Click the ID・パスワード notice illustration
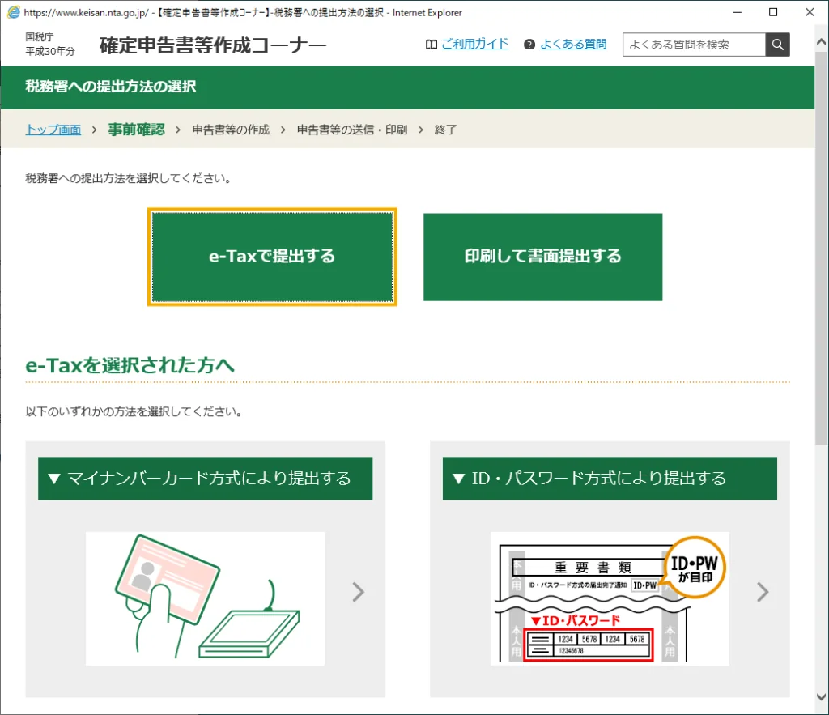The image size is (829, 715). click(x=610, y=598)
